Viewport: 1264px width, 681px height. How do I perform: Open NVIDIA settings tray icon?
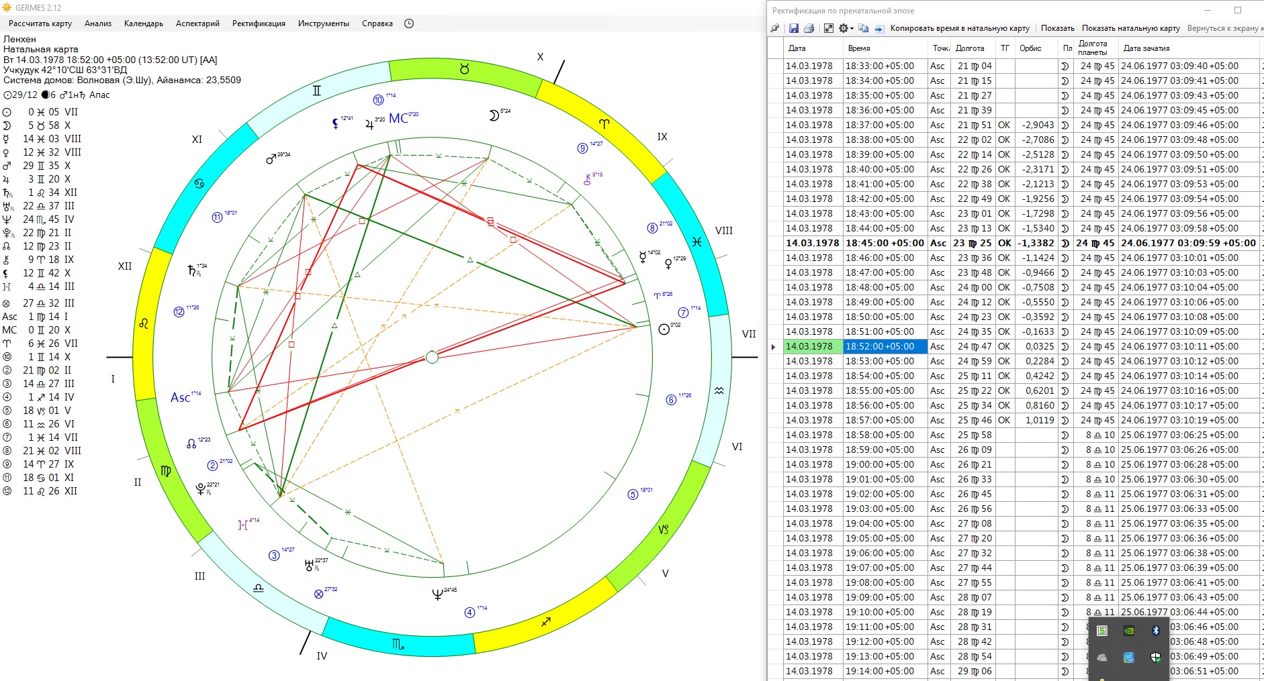(x=1129, y=631)
